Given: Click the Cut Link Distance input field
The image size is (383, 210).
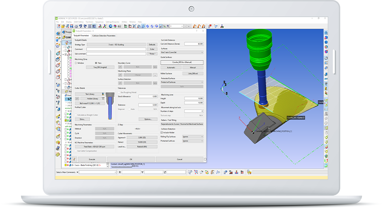Looking at the screenshot, I should pyautogui.click(x=194, y=44).
